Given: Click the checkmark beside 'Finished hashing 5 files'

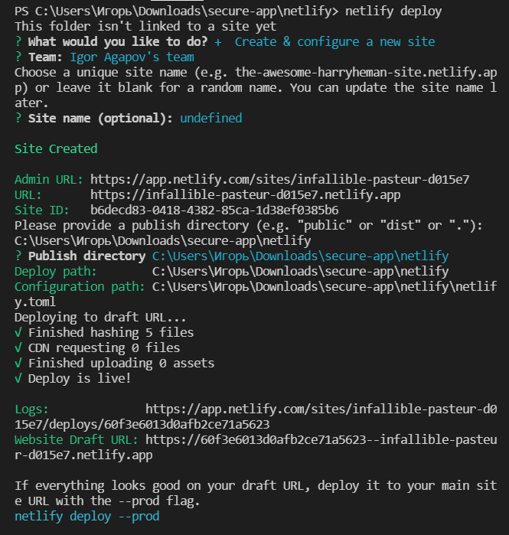Looking at the screenshot, I should pyautogui.click(x=18, y=333).
